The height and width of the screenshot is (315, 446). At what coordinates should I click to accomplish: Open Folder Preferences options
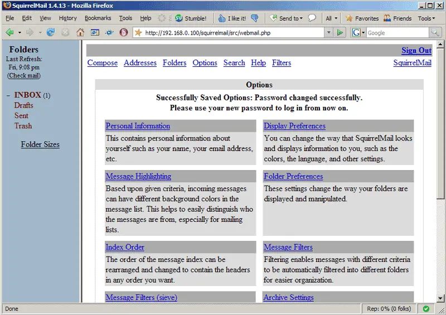[x=293, y=176]
